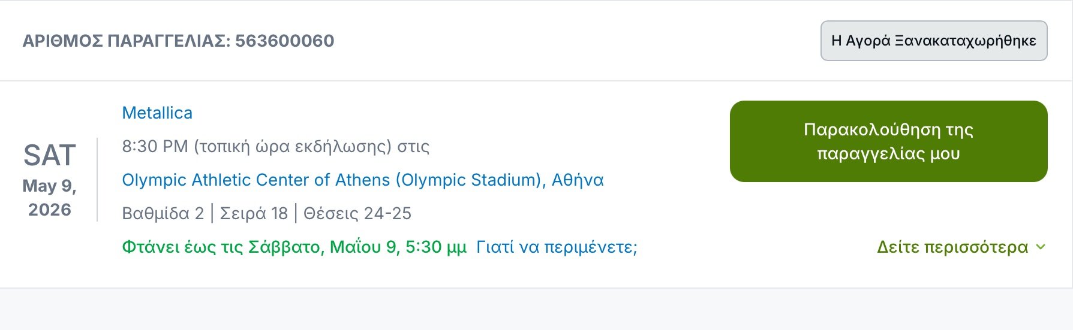Image resolution: width=1073 pixels, height=330 pixels.
Task: Click the order number 563600060
Action: click(285, 41)
